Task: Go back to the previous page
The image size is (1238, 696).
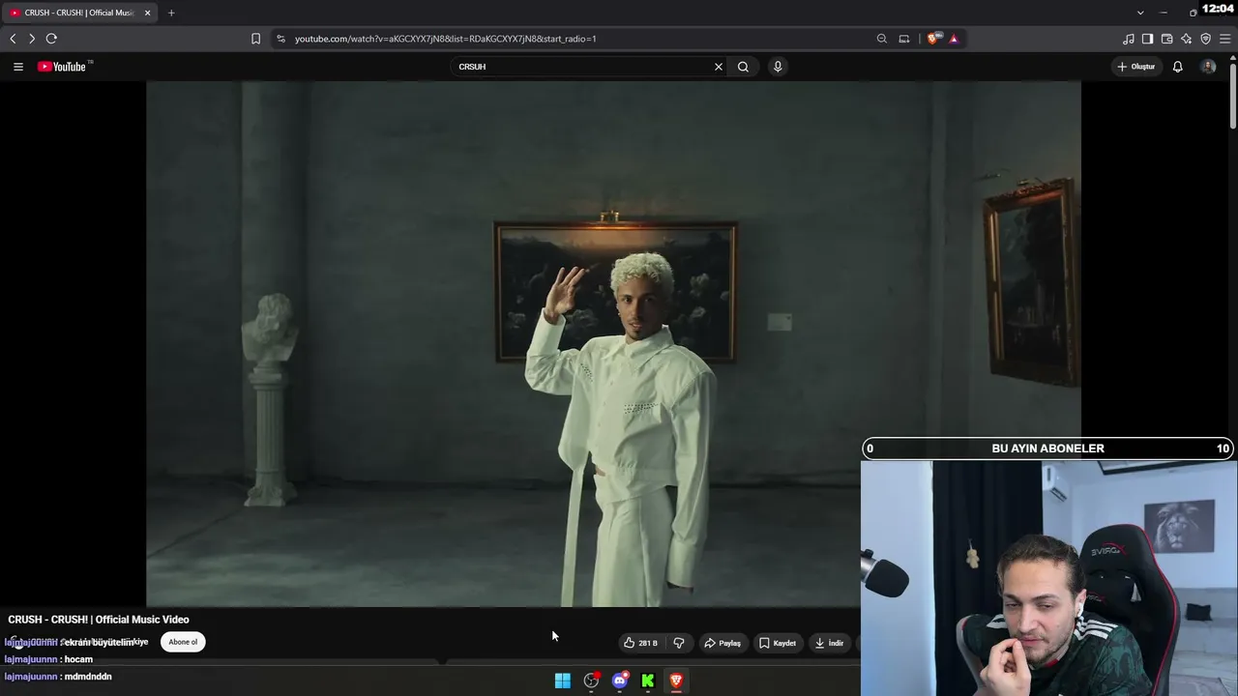Action: coord(13,39)
